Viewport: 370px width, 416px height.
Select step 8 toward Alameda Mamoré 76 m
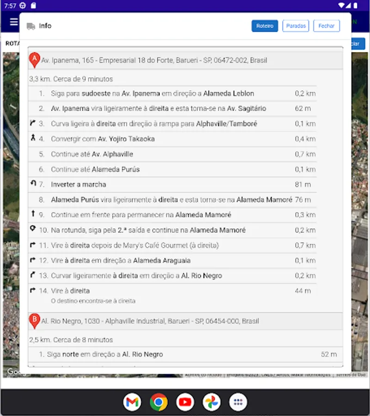(173, 200)
